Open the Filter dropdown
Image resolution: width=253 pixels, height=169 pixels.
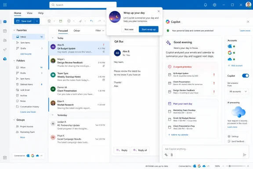(x=100, y=30)
